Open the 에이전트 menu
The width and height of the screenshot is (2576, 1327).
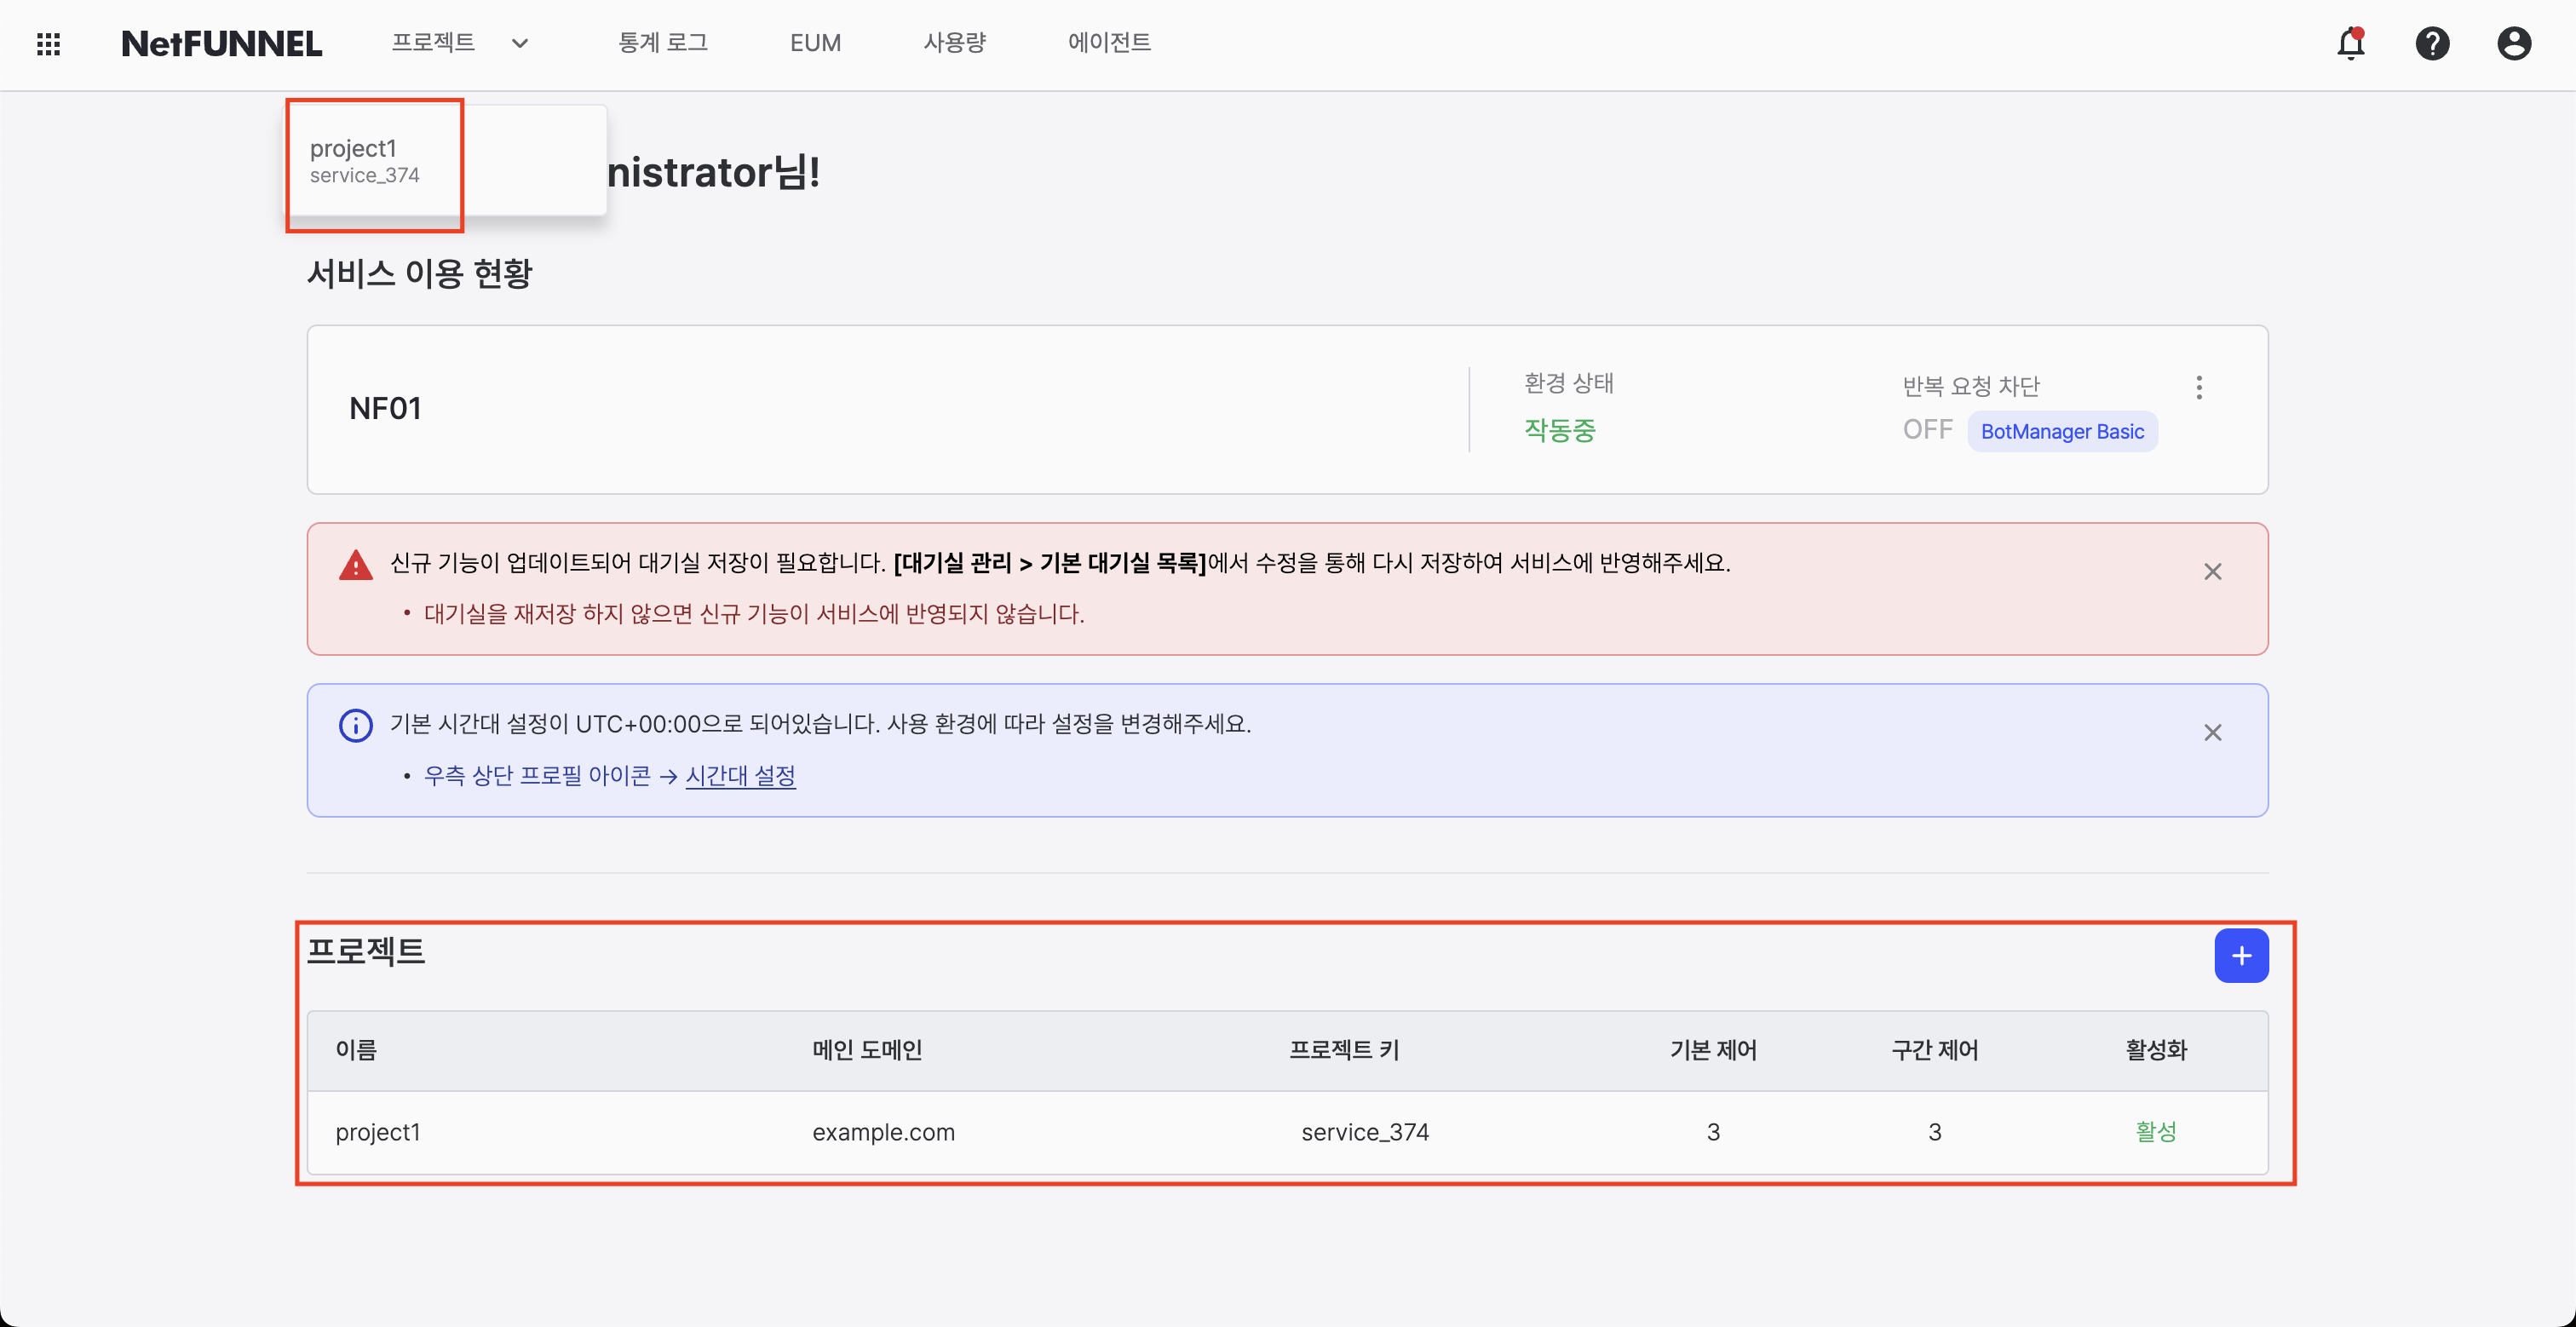[1108, 43]
